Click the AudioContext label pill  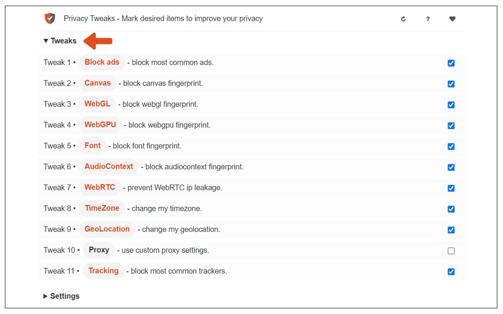tap(109, 166)
